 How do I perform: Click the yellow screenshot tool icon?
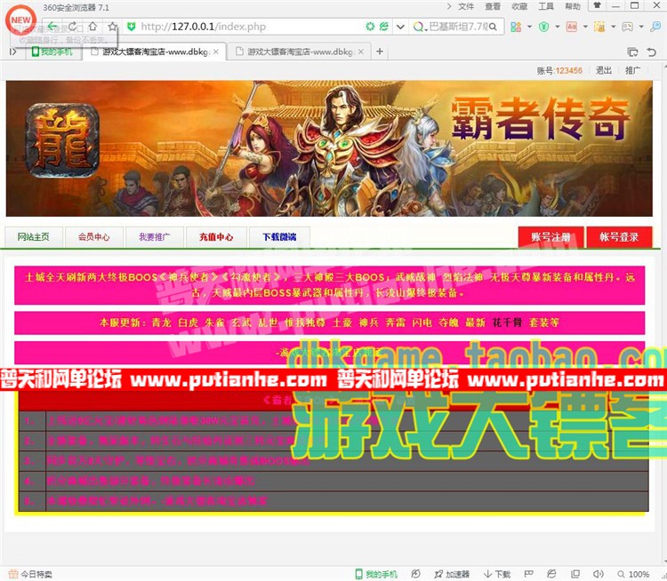[599, 27]
